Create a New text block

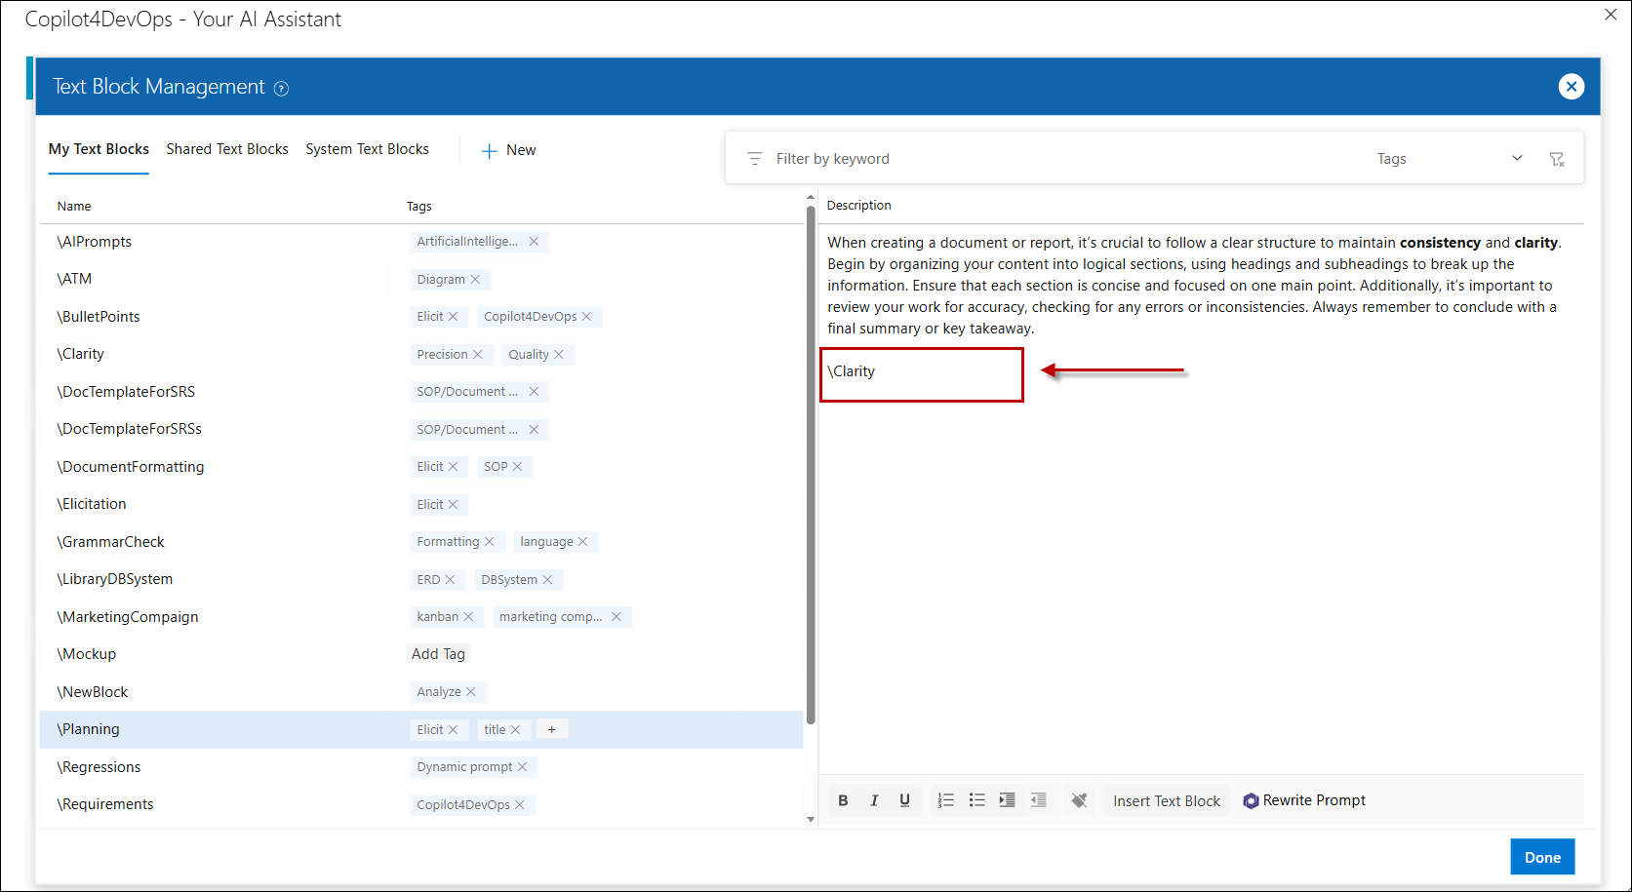pyautogui.click(x=508, y=150)
